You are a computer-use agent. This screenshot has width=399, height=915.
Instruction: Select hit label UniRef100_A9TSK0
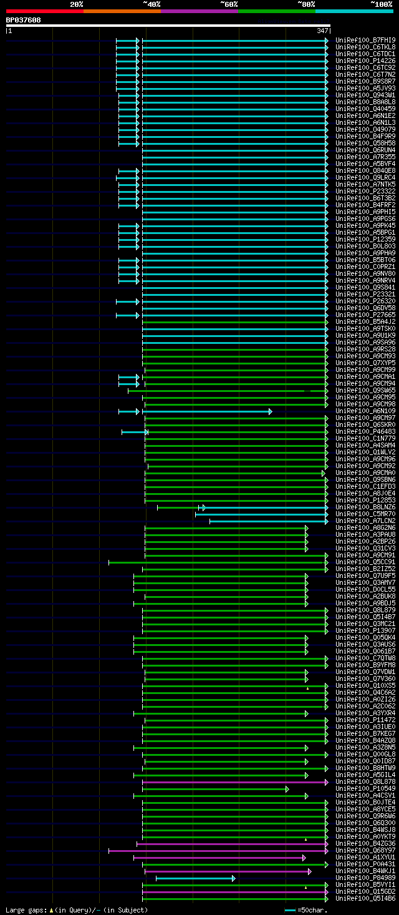pyautogui.click(x=365, y=328)
